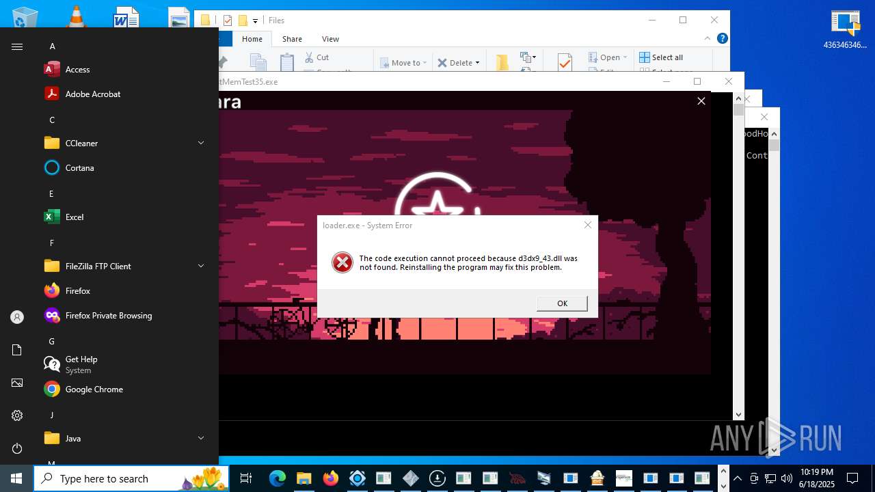This screenshot has width=875, height=492.
Task: Open the taskbar download-arrow app icon
Action: 437,478
